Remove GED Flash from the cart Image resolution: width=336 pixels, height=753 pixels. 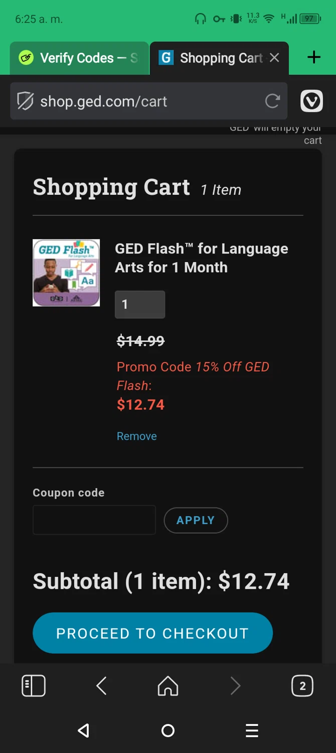(136, 436)
